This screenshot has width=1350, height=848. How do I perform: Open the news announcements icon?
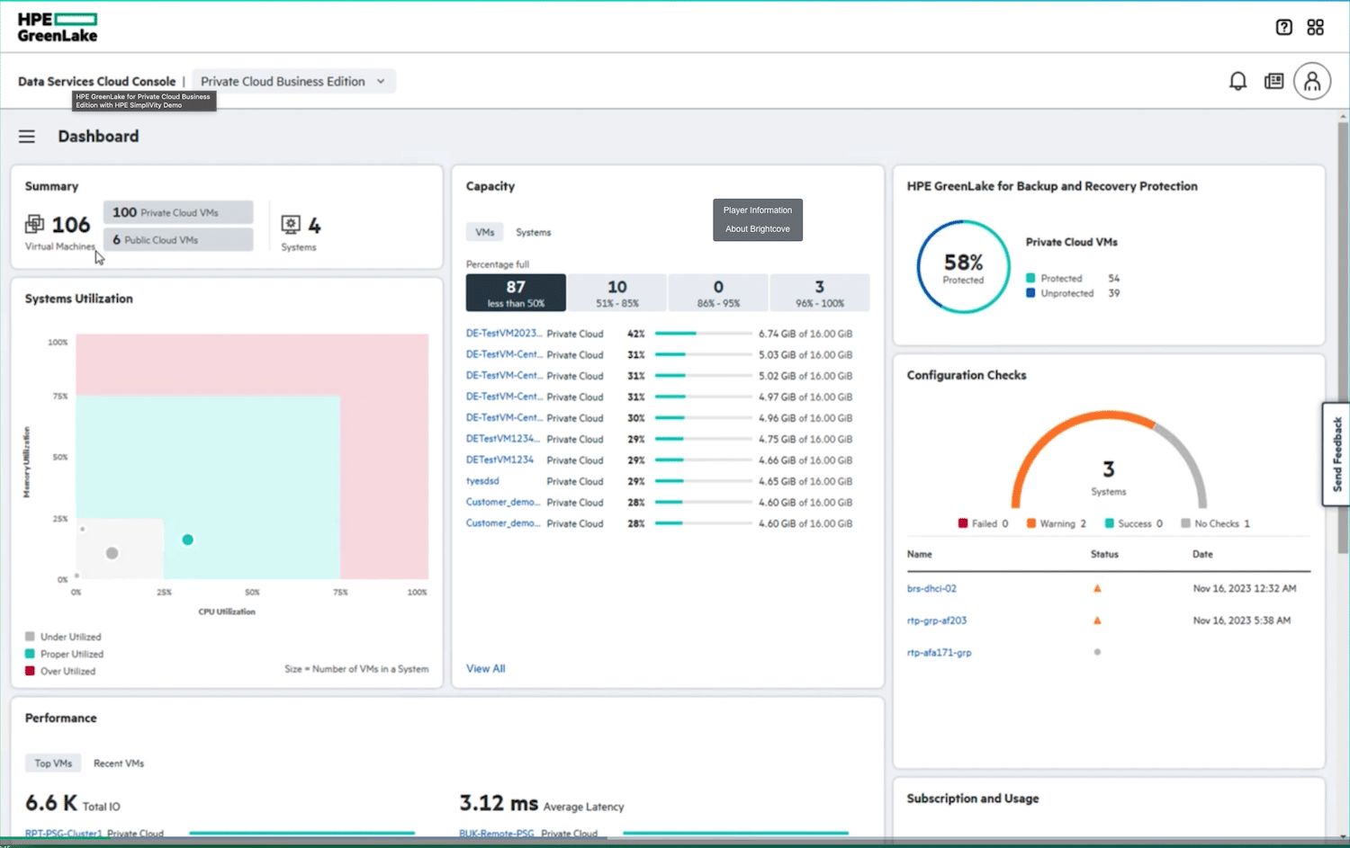pyautogui.click(x=1273, y=82)
